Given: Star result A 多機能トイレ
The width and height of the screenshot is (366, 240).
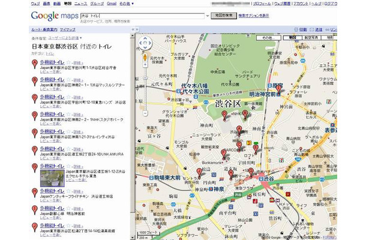Looking at the screenshot, I should (x=68, y=62).
